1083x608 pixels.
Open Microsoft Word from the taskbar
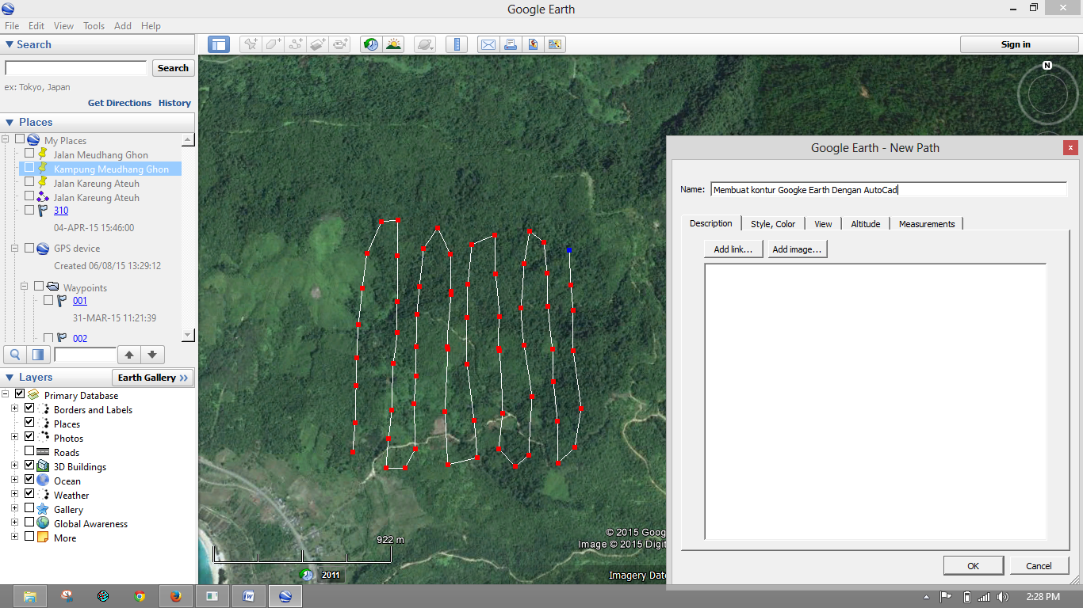(249, 596)
